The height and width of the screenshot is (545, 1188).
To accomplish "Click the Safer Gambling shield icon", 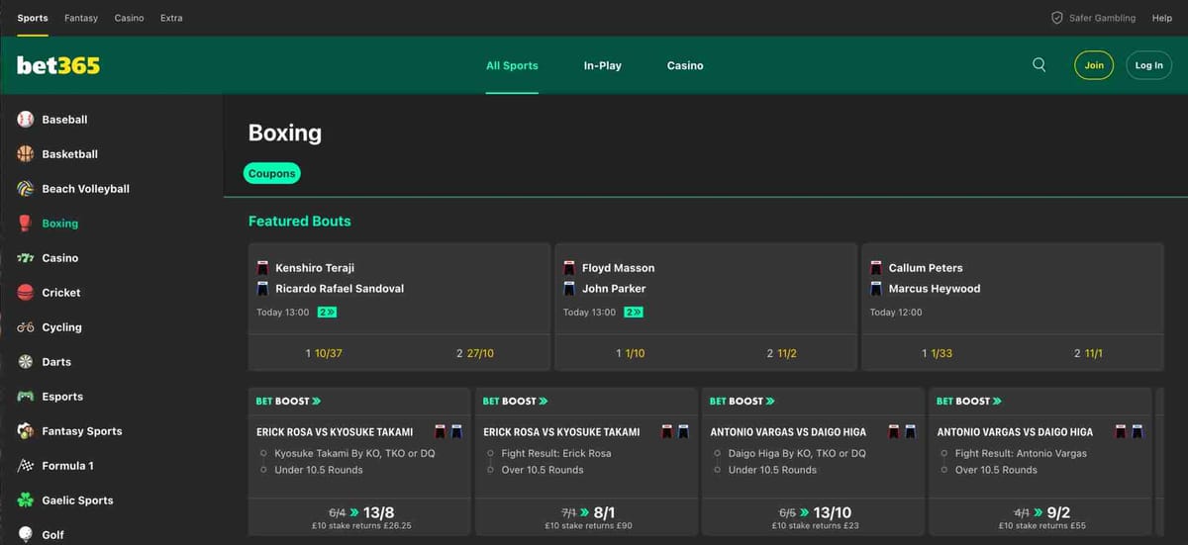I will coord(1056,18).
